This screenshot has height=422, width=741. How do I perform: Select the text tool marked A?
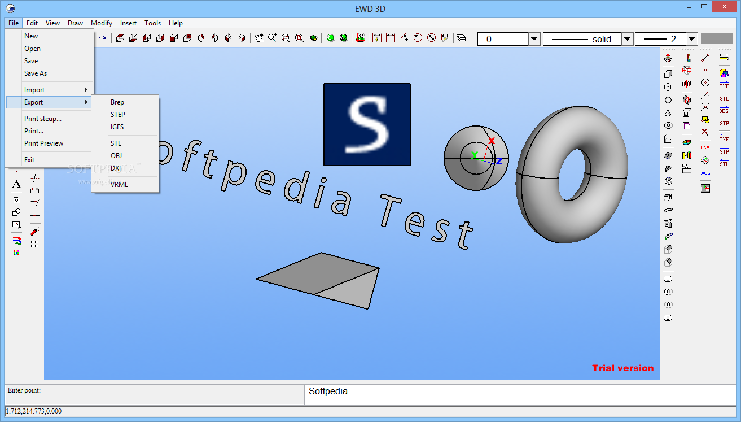pyautogui.click(x=16, y=184)
